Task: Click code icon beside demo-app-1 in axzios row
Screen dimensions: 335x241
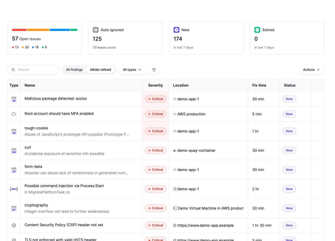Action: coord(175,99)
